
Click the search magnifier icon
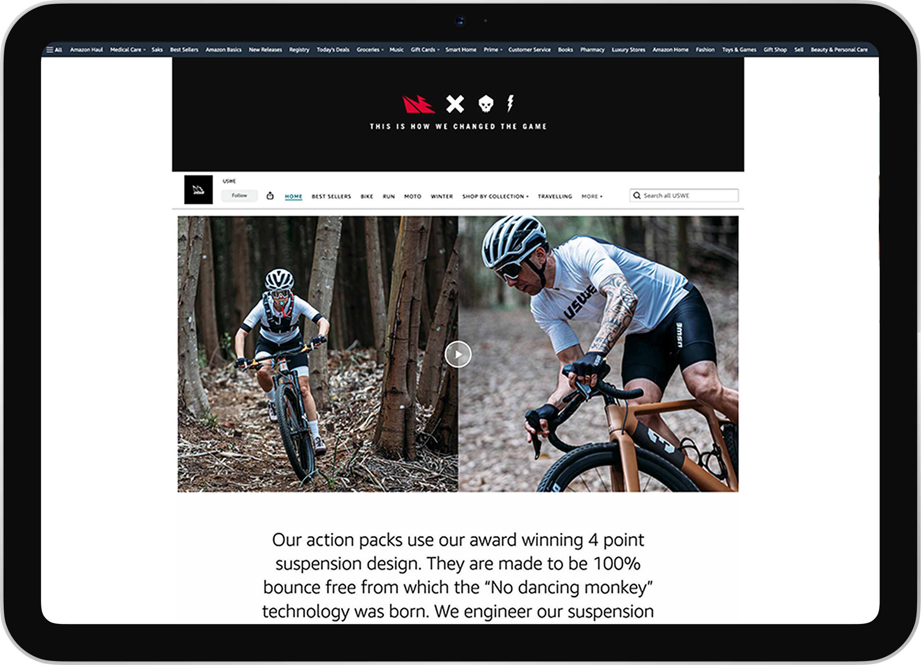[637, 196]
